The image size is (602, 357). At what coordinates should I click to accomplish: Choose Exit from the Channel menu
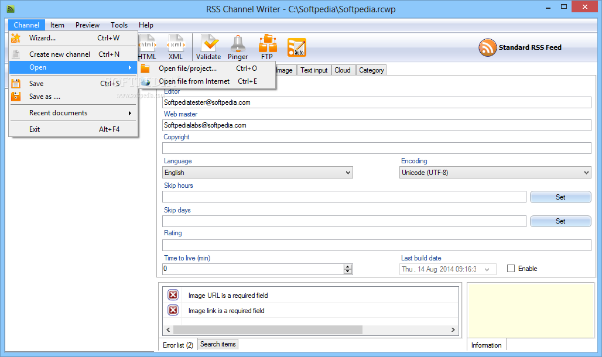[73, 129]
